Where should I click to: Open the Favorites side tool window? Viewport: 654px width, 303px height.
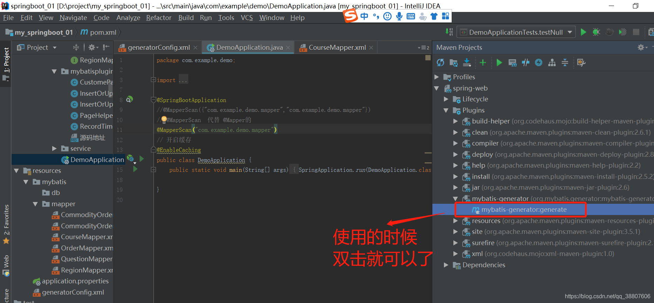pos(6,224)
